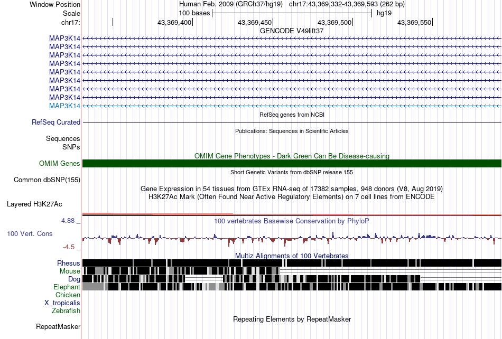The width and height of the screenshot is (502, 339).
Task: Click the RepeatMasker track label
Action: pos(58,326)
